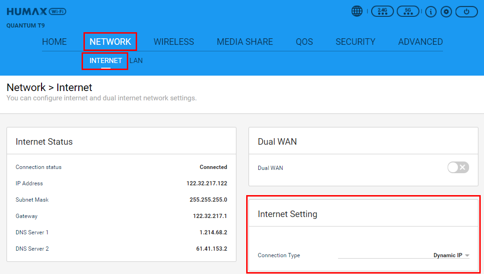Screen dimensions: 484x274
Task: Expand the Connection Type dropdown arrow
Action: point(467,255)
